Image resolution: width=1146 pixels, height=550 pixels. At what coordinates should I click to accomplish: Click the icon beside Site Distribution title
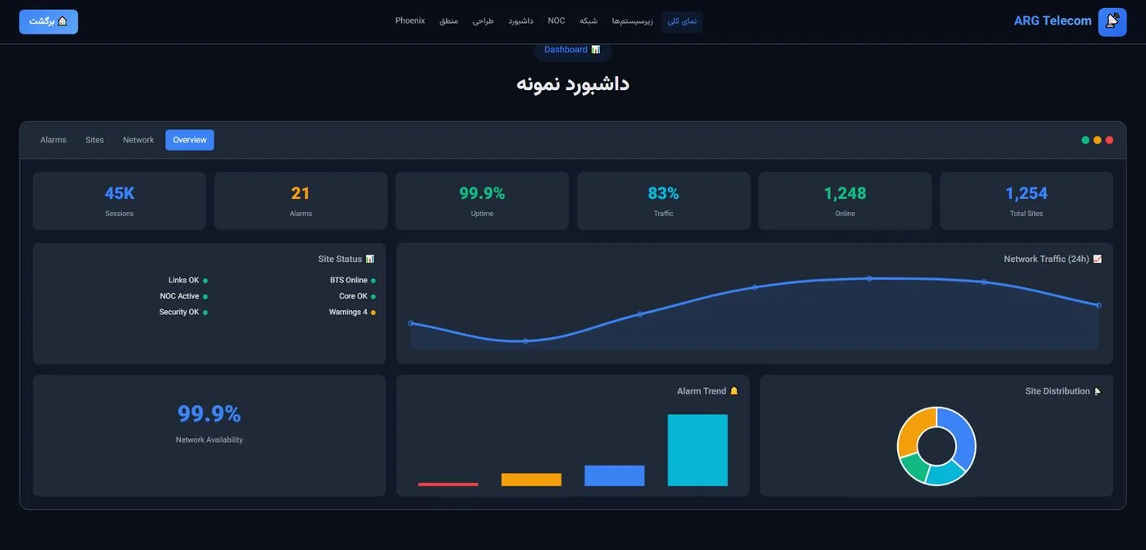click(x=1098, y=391)
